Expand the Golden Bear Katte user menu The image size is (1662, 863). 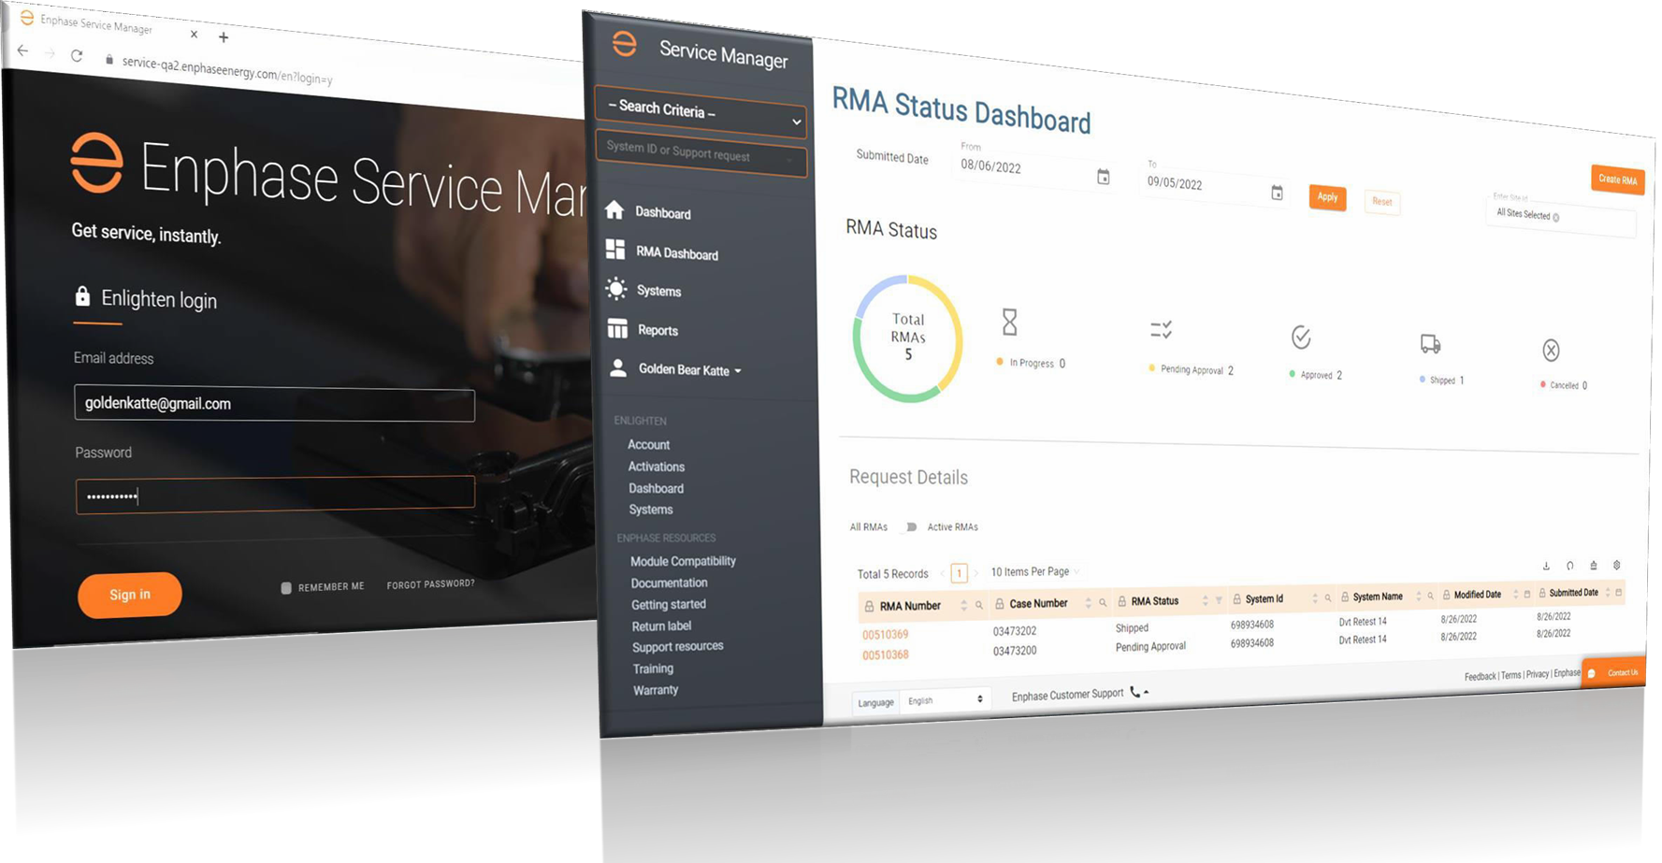point(689,370)
